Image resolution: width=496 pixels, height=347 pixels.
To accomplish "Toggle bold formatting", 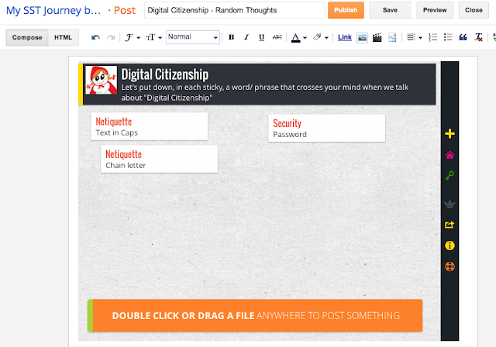I will (231, 37).
